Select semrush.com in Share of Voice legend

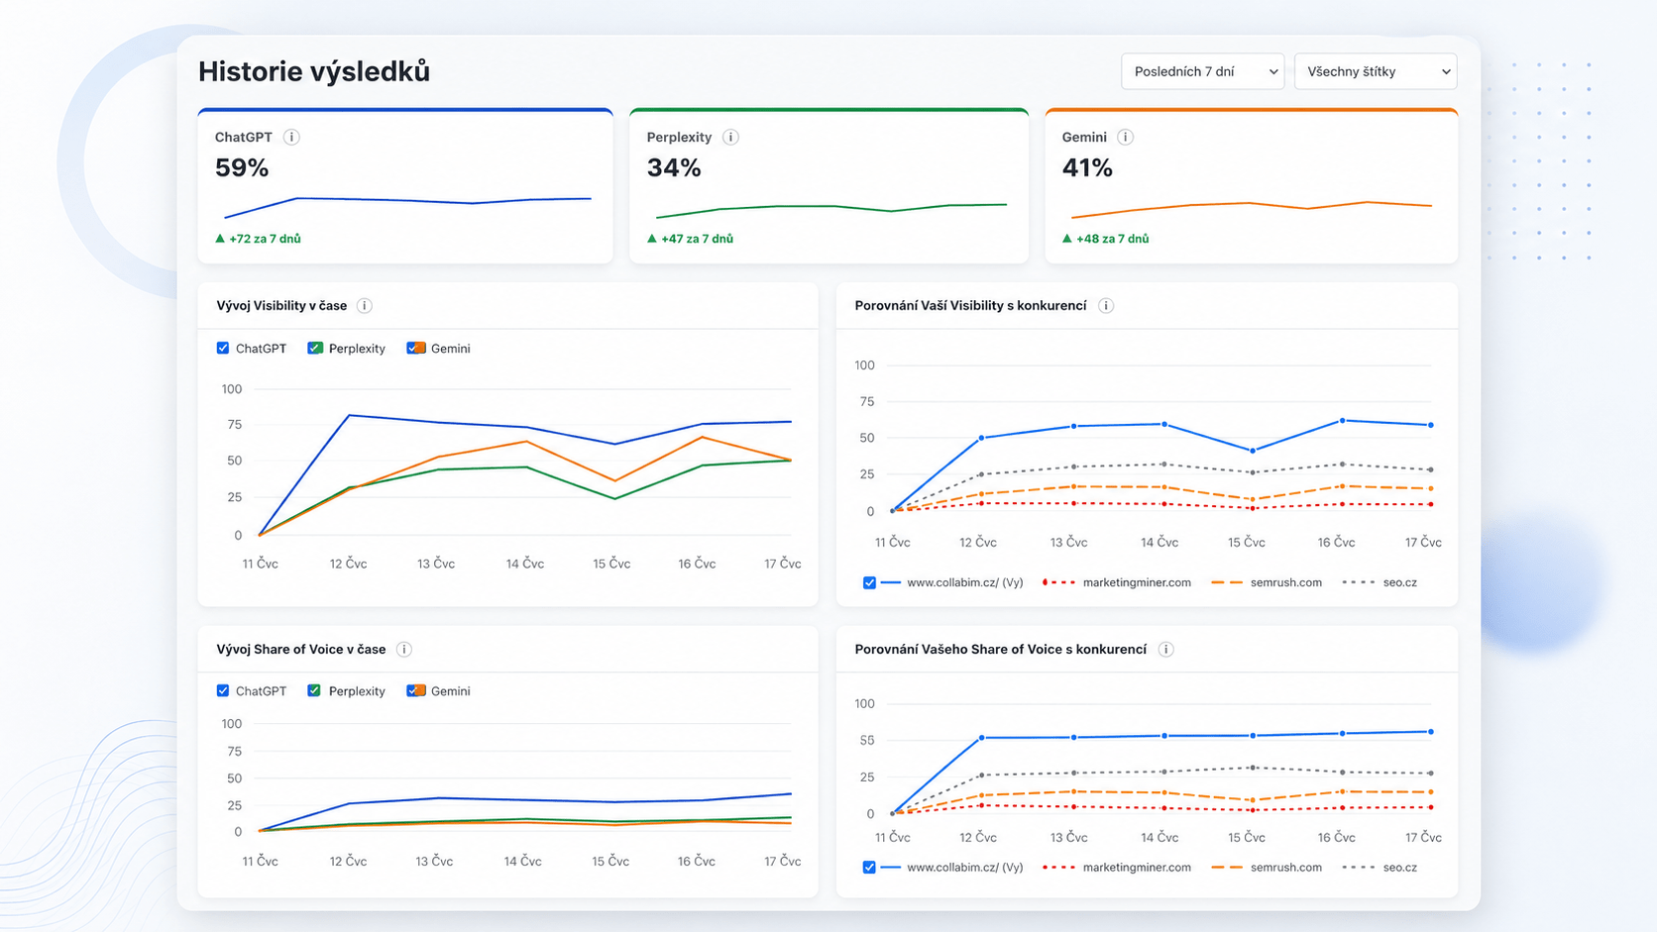coord(1267,868)
